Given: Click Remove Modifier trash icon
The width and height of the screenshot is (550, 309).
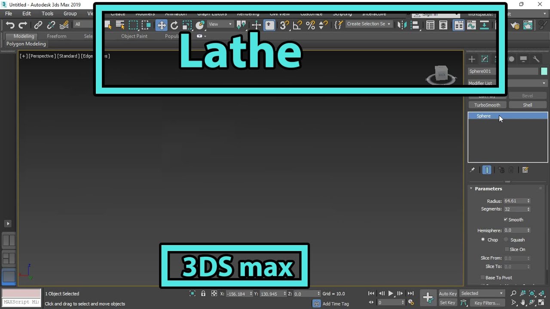Looking at the screenshot, I should pos(511,170).
